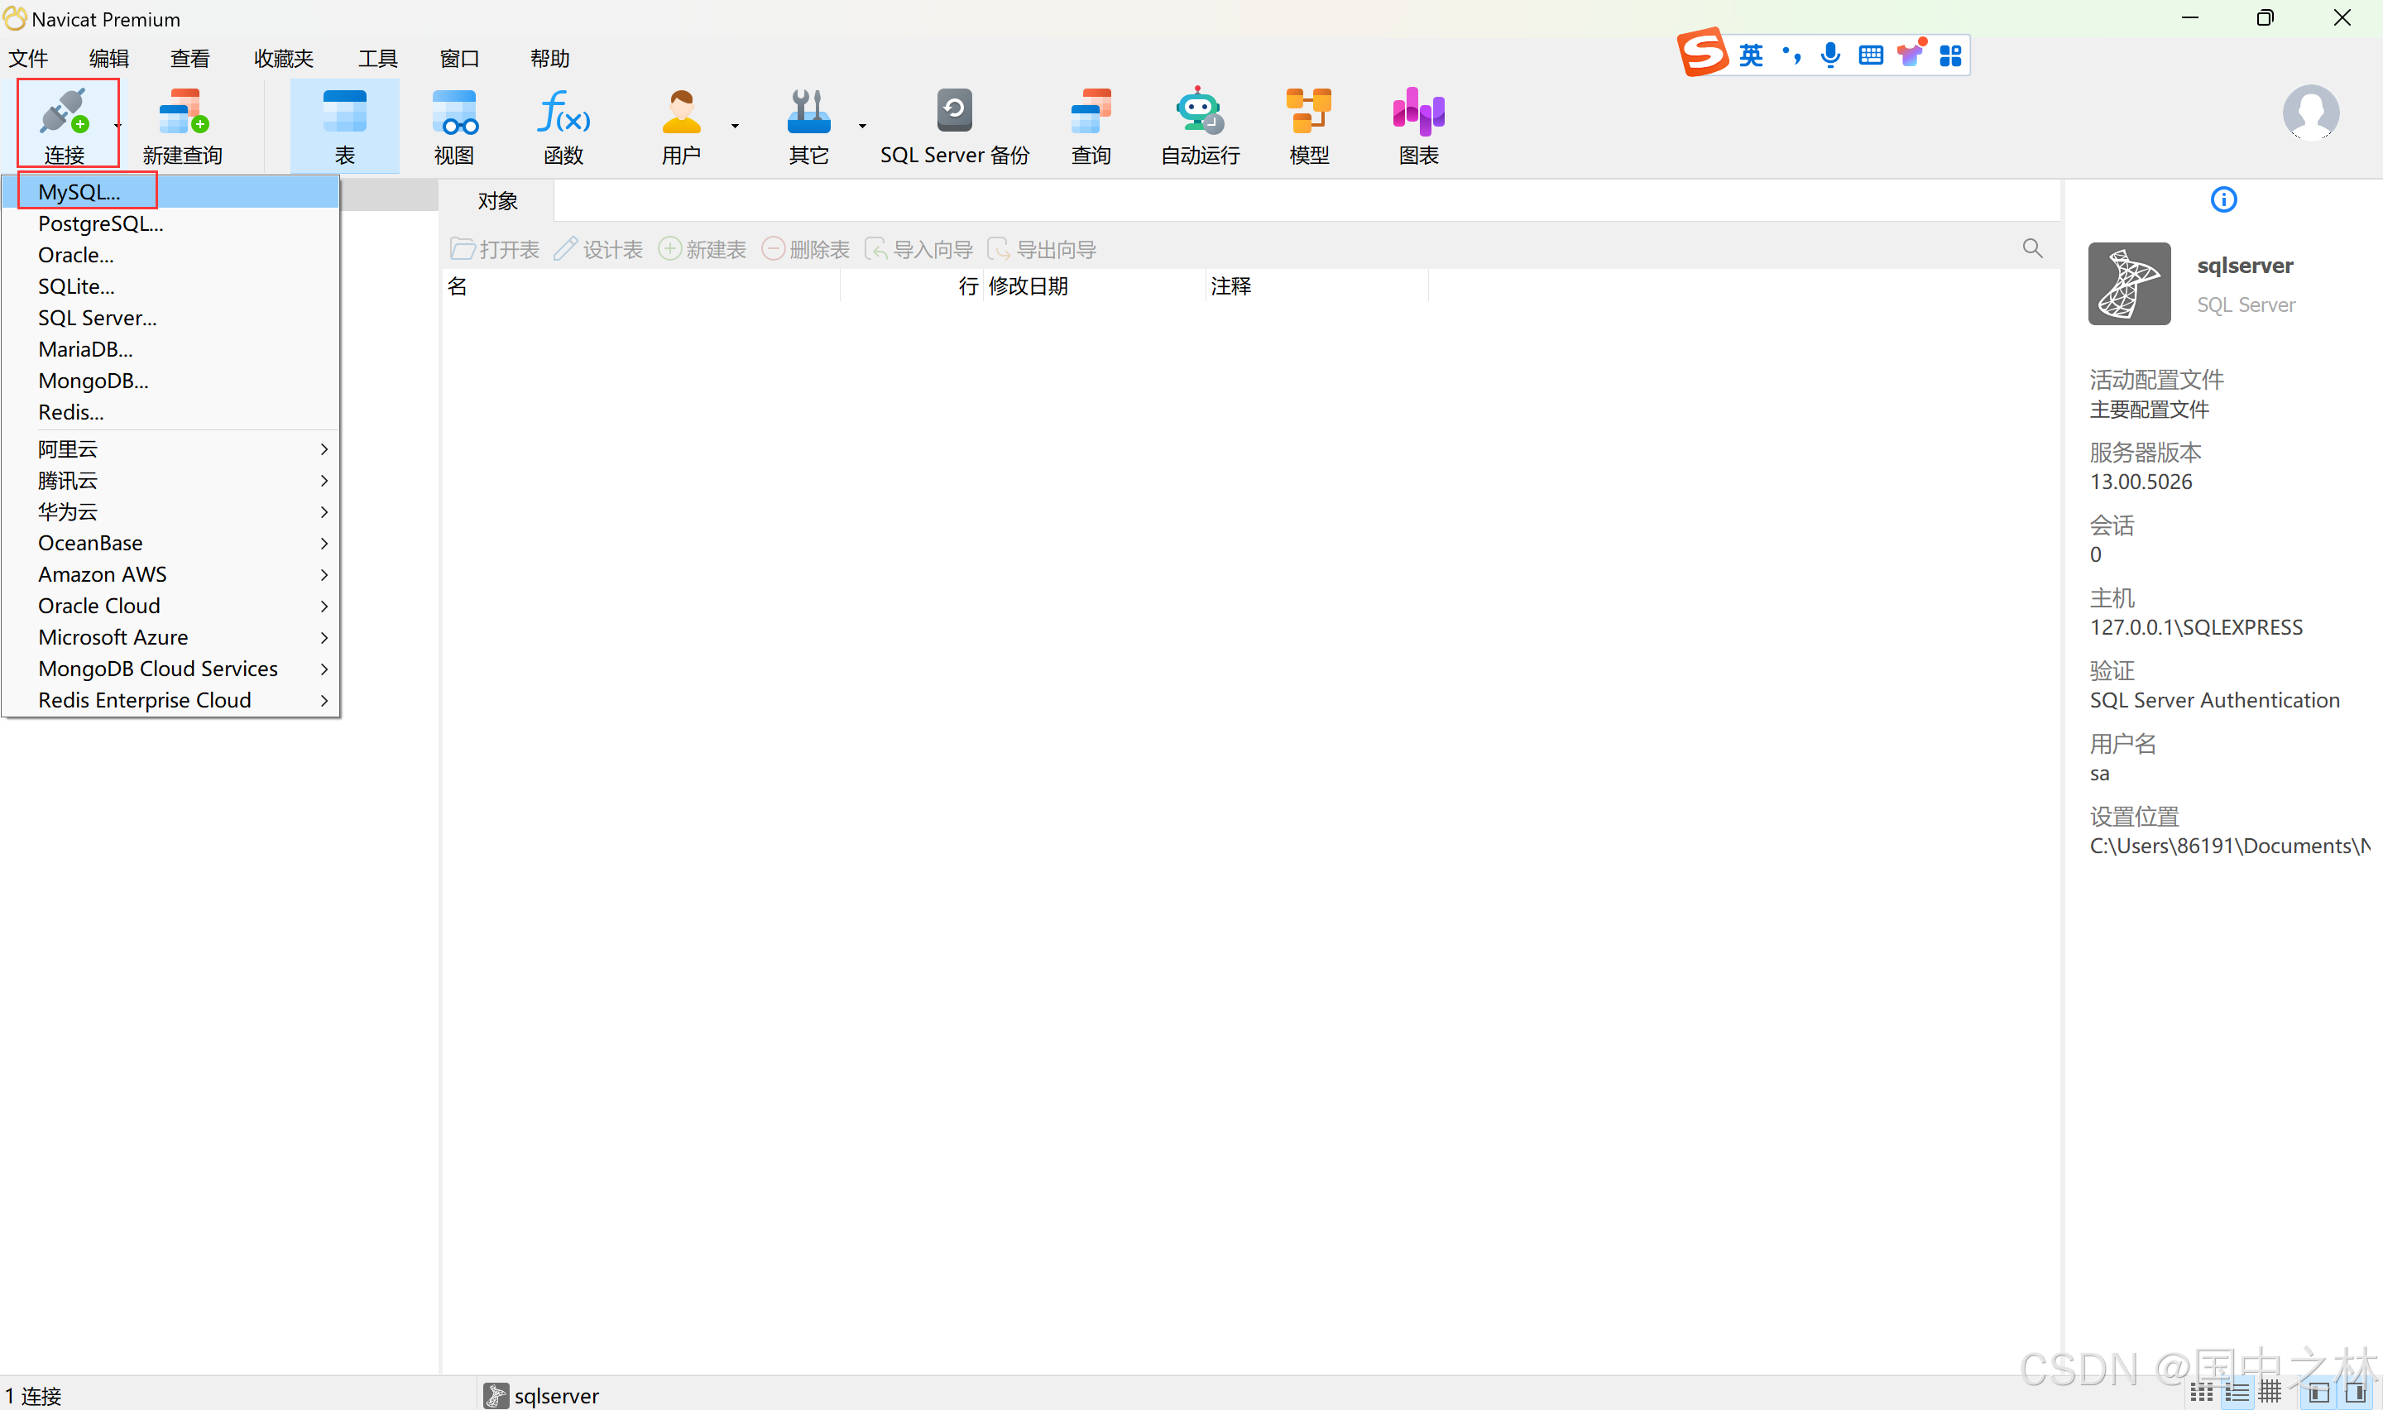
Task: Open the 编辑 menu
Action: [108, 59]
